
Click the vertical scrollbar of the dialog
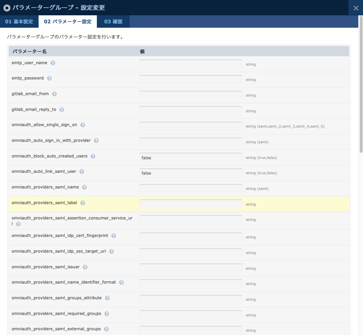(x=361, y=84)
